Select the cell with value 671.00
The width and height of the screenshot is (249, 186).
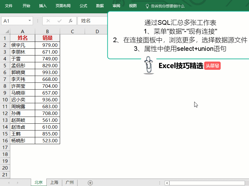coord(48,52)
